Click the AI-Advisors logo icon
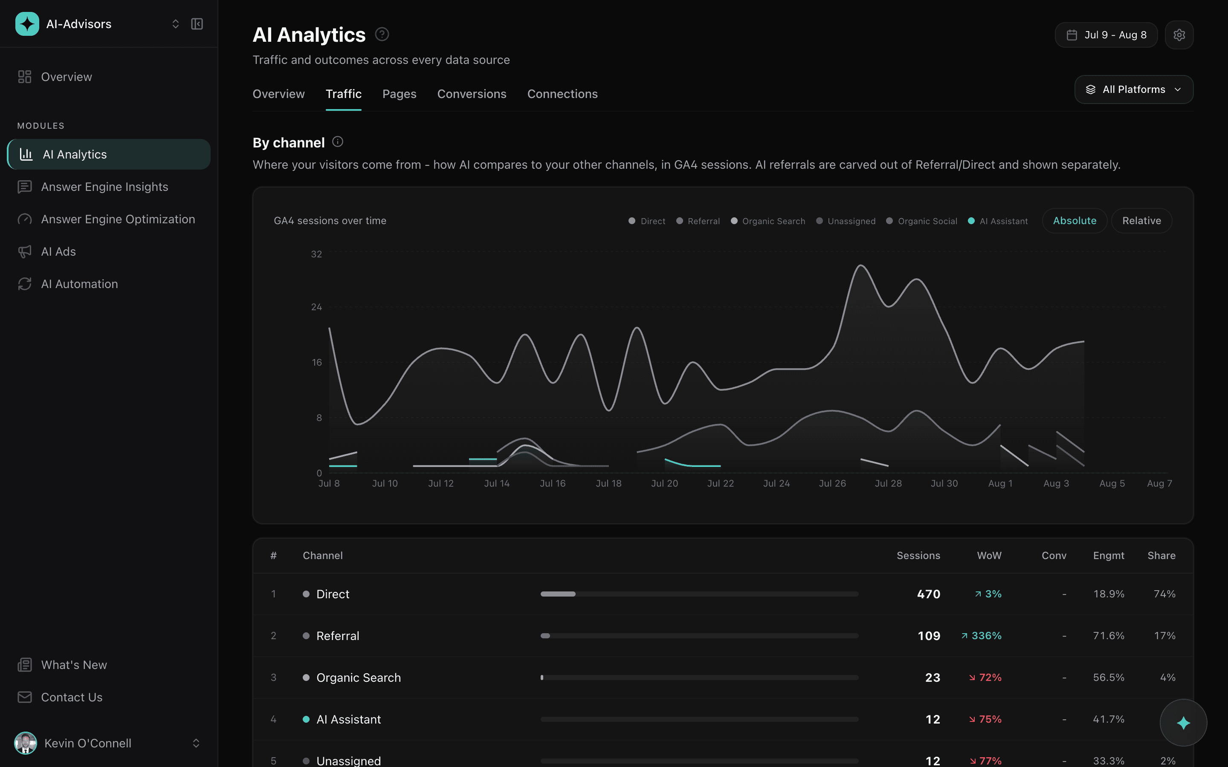The width and height of the screenshot is (1228, 767). pos(27,24)
